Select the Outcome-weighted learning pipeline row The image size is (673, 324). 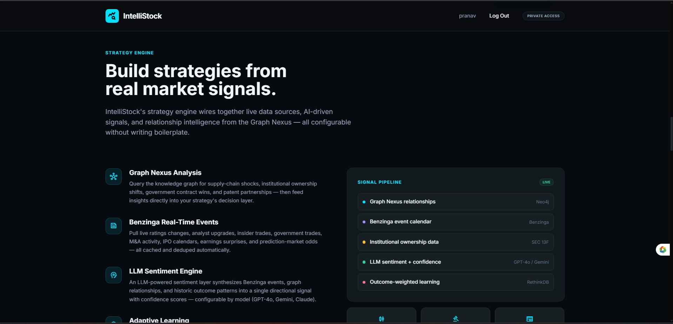pos(456,282)
